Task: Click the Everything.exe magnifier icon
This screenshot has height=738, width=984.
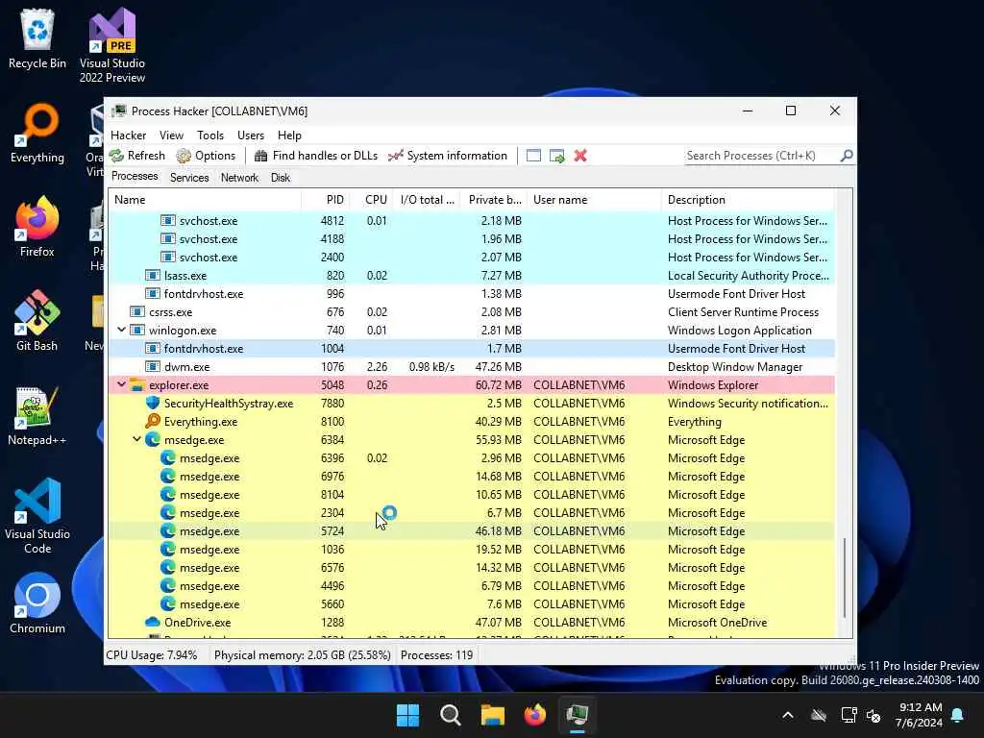Action: point(153,421)
